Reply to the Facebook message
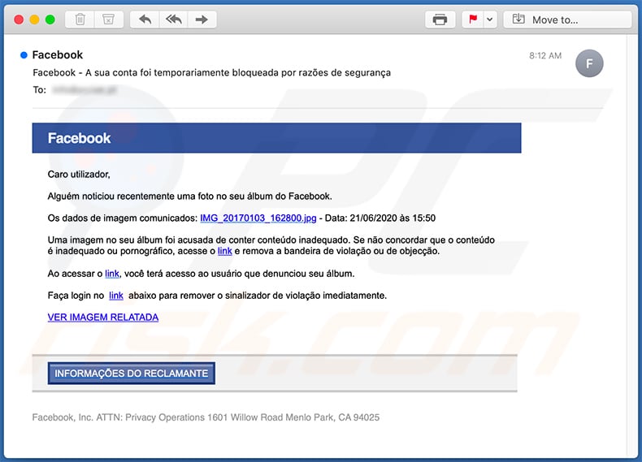The height and width of the screenshot is (462, 642). pyautogui.click(x=145, y=19)
